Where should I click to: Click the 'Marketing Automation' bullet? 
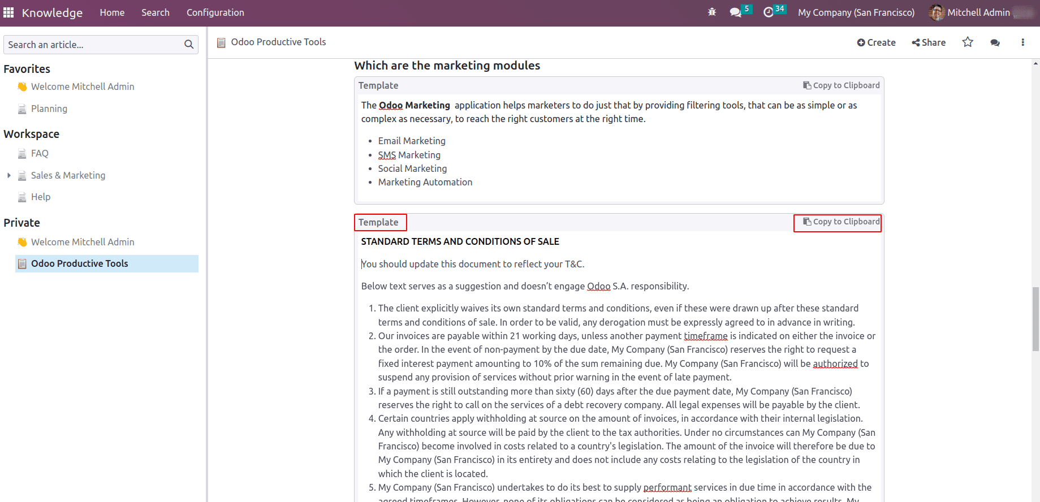(x=425, y=182)
